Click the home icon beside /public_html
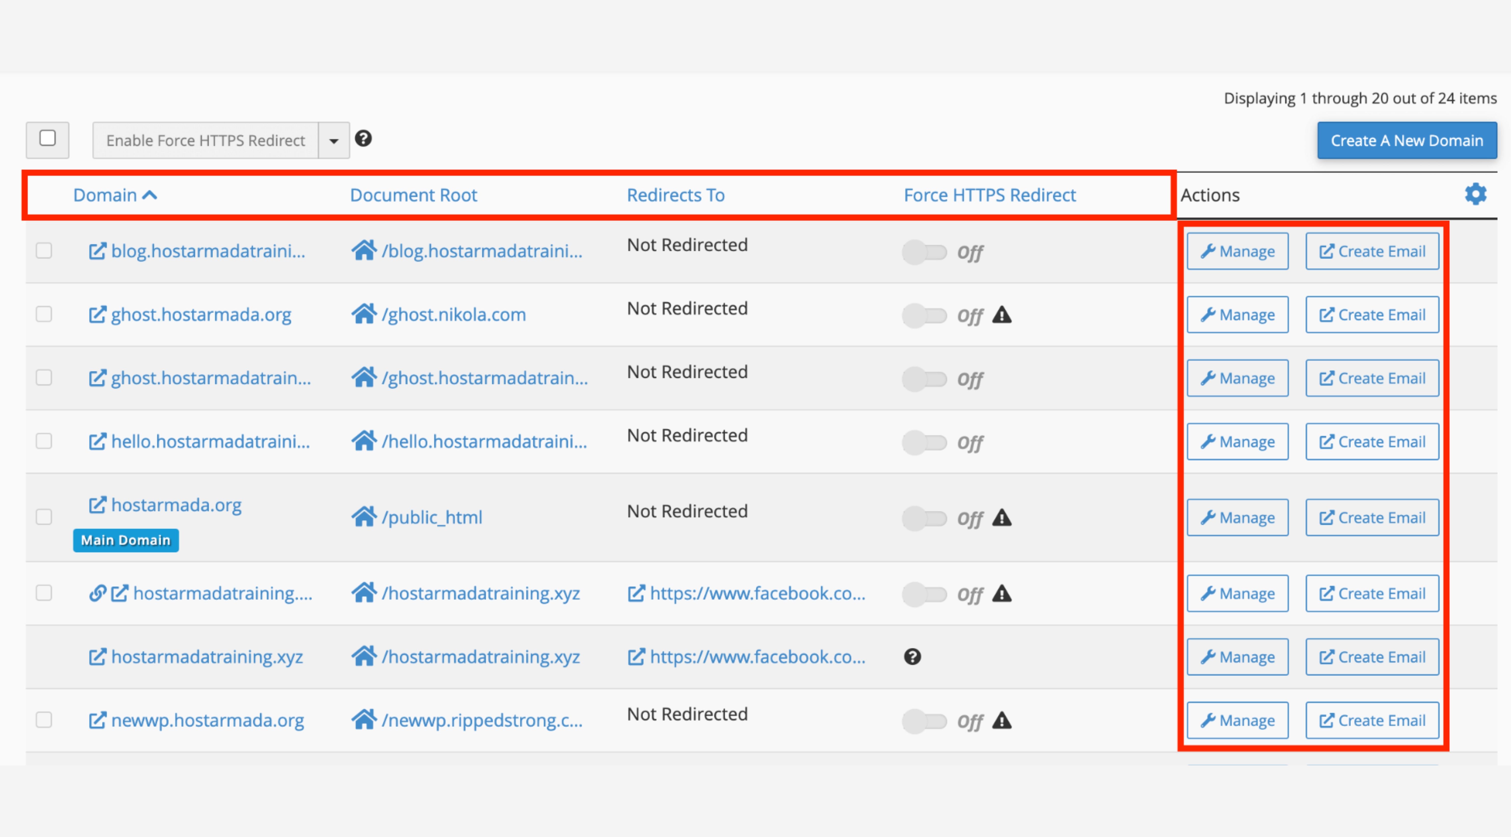This screenshot has width=1511, height=837. pyautogui.click(x=364, y=517)
